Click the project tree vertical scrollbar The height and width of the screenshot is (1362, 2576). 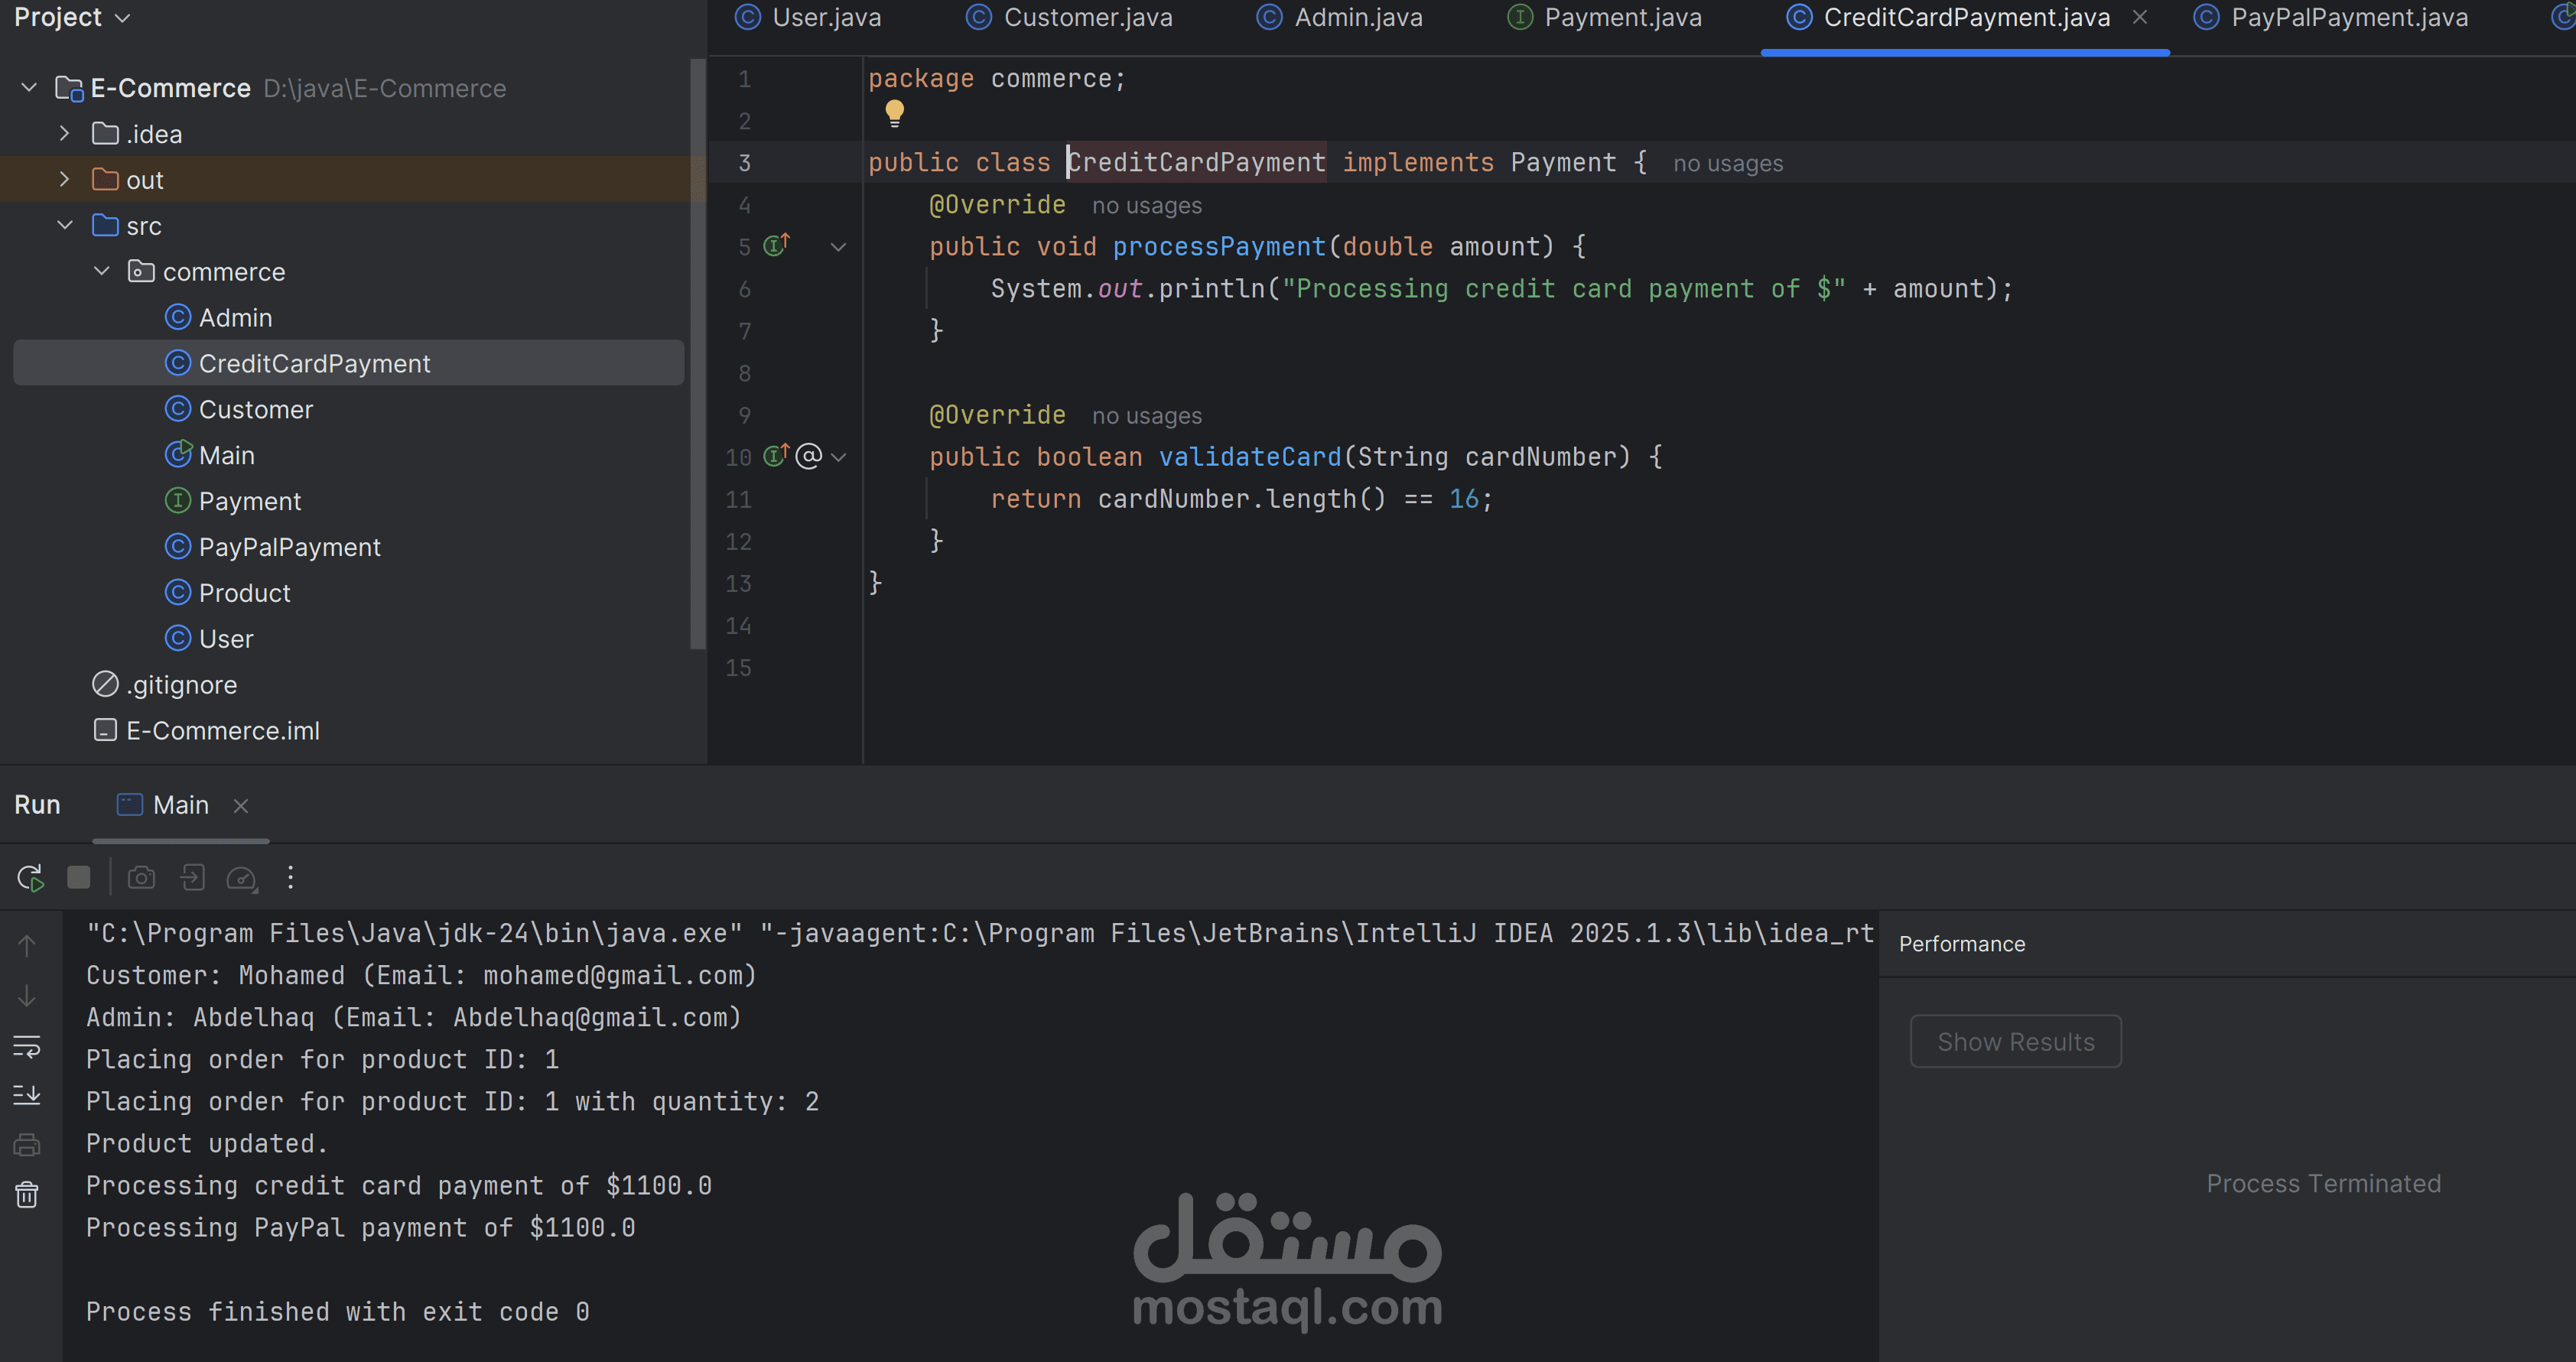tap(697, 355)
